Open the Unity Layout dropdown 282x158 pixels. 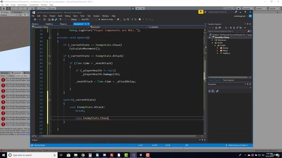click(275, 8)
